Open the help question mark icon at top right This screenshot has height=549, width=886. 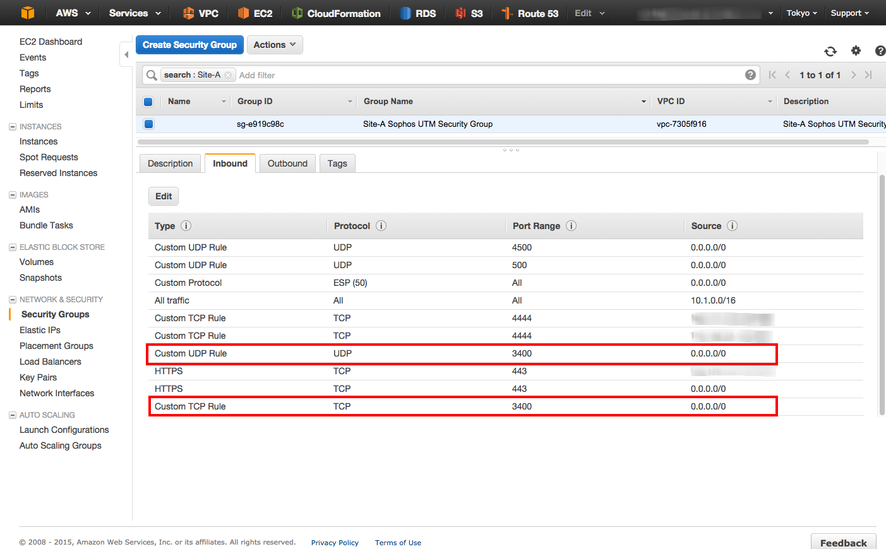880,50
